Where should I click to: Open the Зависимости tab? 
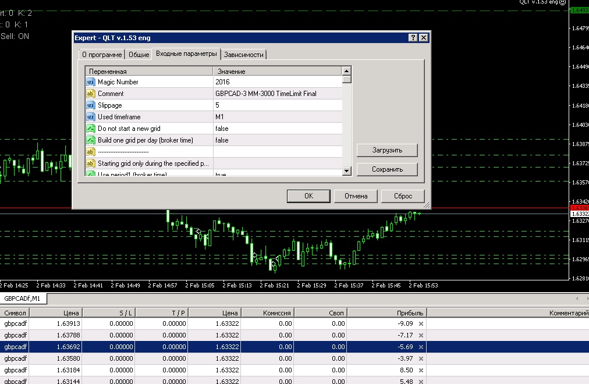pyautogui.click(x=243, y=55)
